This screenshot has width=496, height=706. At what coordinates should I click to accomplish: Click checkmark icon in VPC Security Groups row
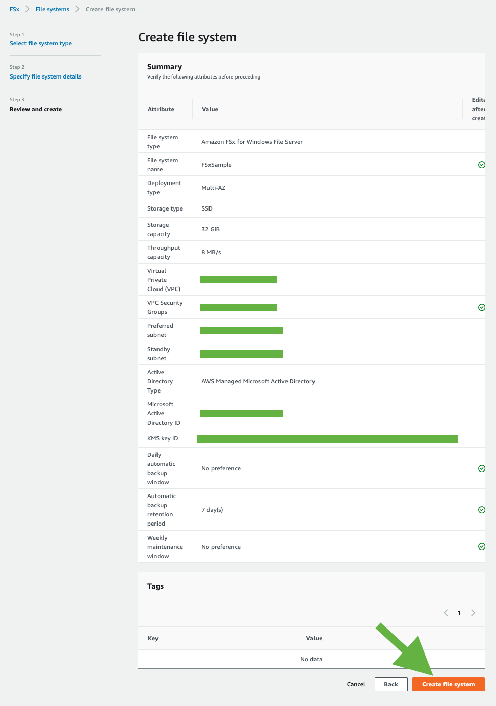click(481, 307)
